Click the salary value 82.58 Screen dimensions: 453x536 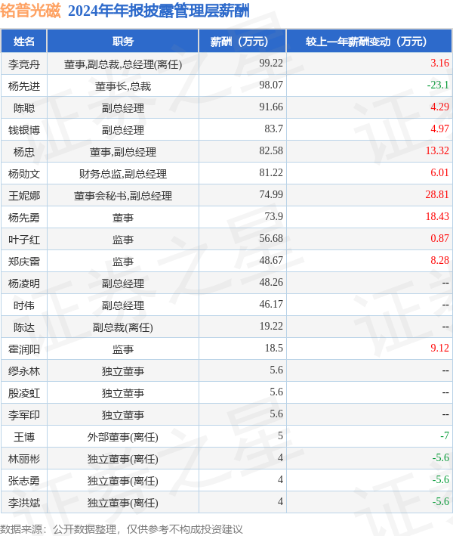(271, 150)
